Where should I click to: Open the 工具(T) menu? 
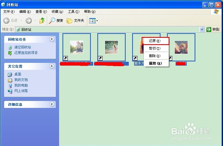coord(74,12)
